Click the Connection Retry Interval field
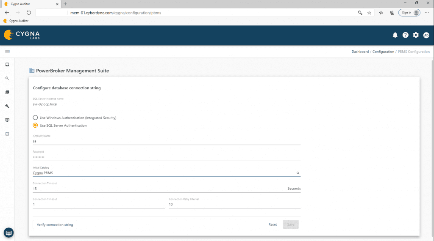Viewport: 434px width, 241px height. (235, 205)
